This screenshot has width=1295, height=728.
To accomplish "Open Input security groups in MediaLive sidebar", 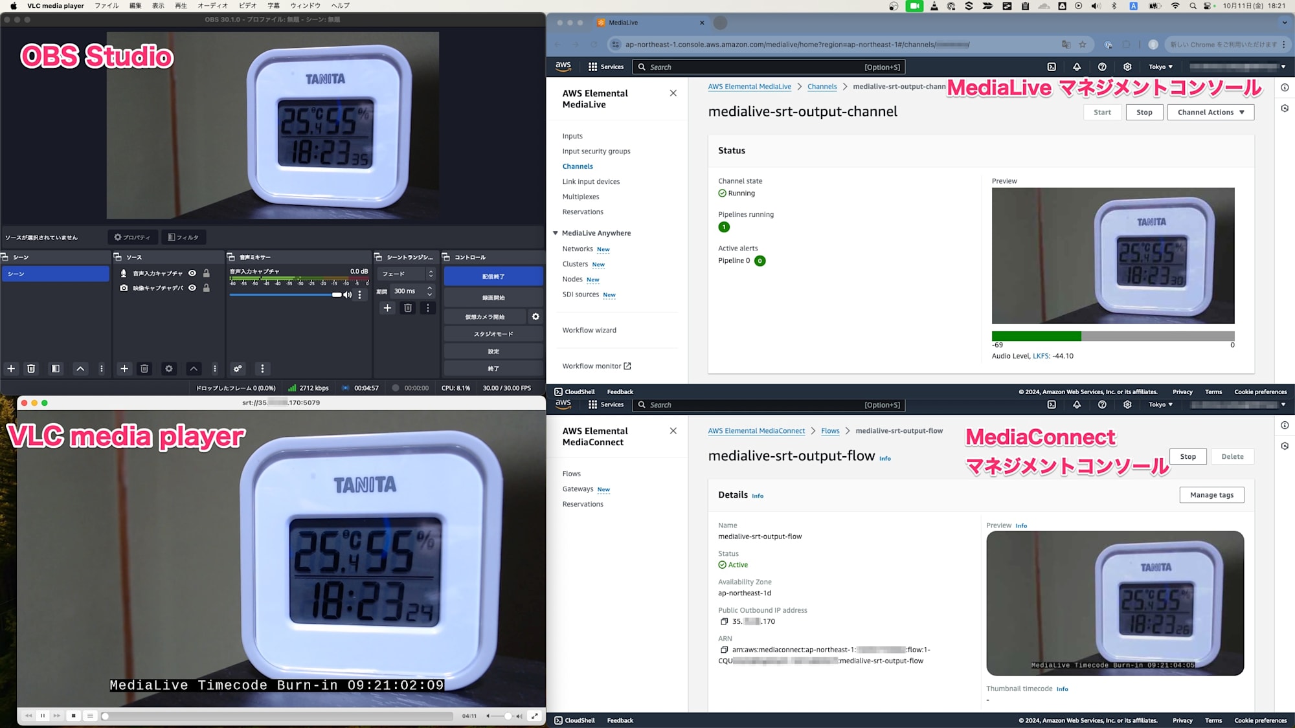I will tap(596, 151).
